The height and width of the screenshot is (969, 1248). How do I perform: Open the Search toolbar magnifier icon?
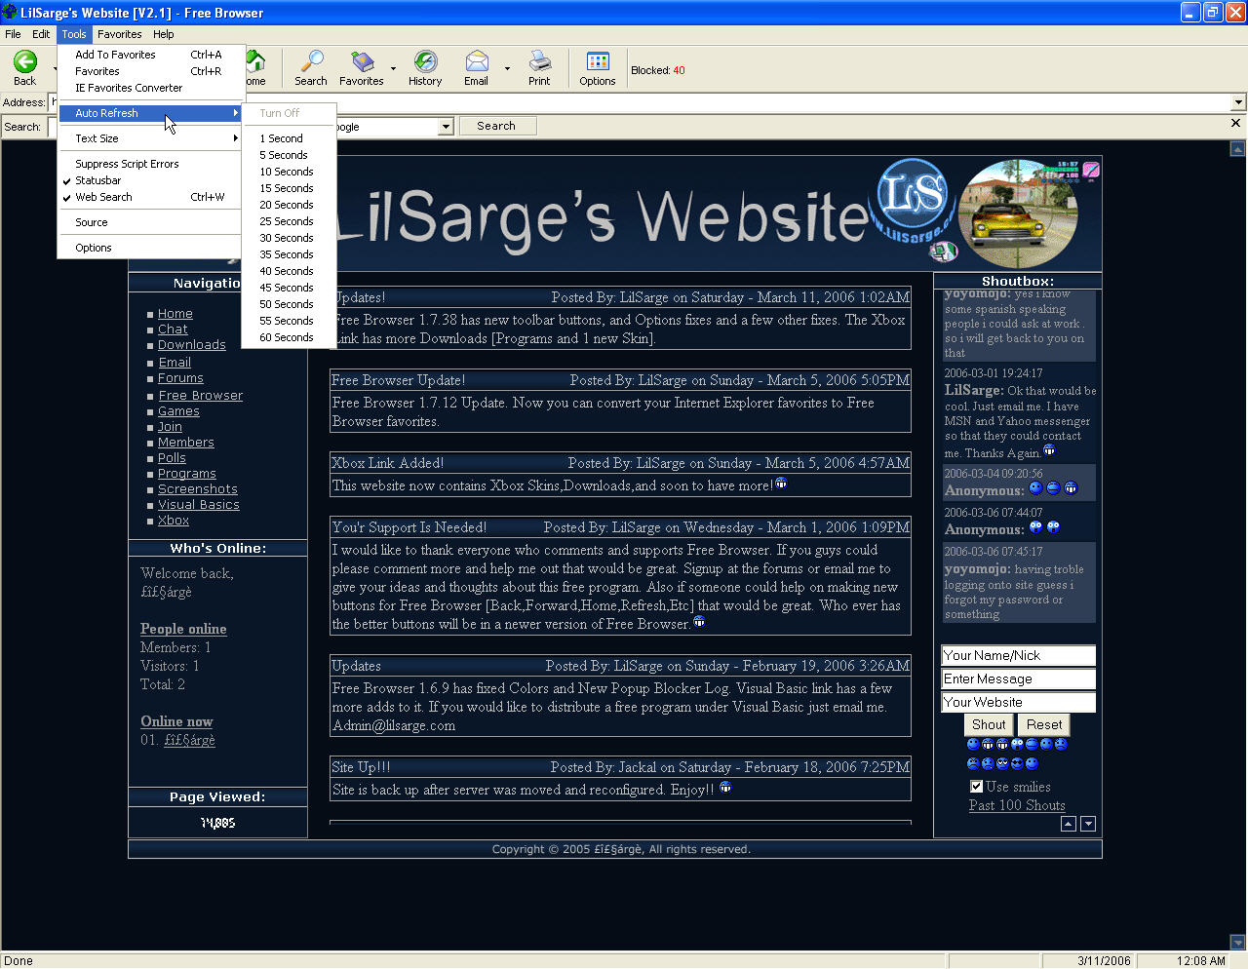click(311, 61)
